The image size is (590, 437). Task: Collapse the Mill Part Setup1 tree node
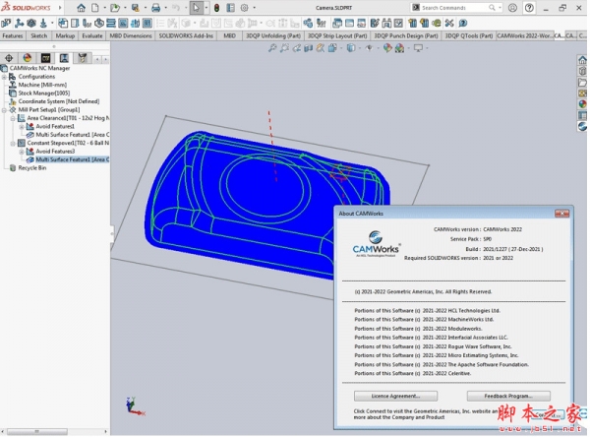(x=5, y=110)
